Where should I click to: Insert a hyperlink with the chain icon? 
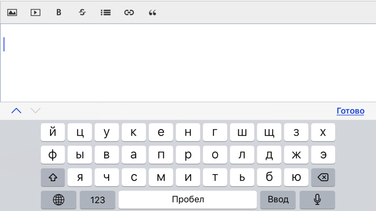click(129, 13)
